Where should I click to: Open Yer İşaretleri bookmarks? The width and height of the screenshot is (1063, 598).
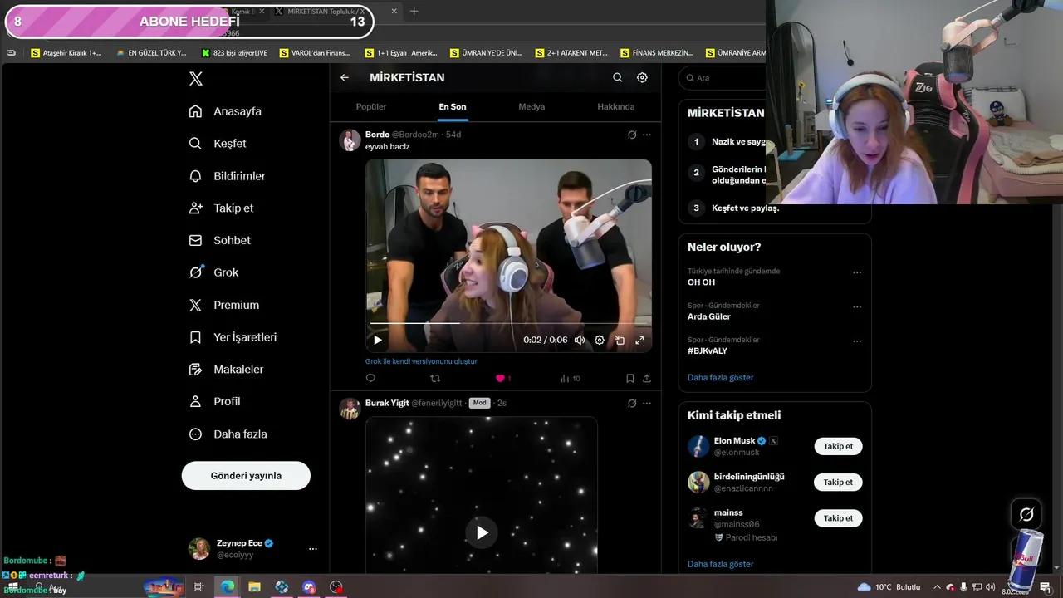[x=233, y=337]
